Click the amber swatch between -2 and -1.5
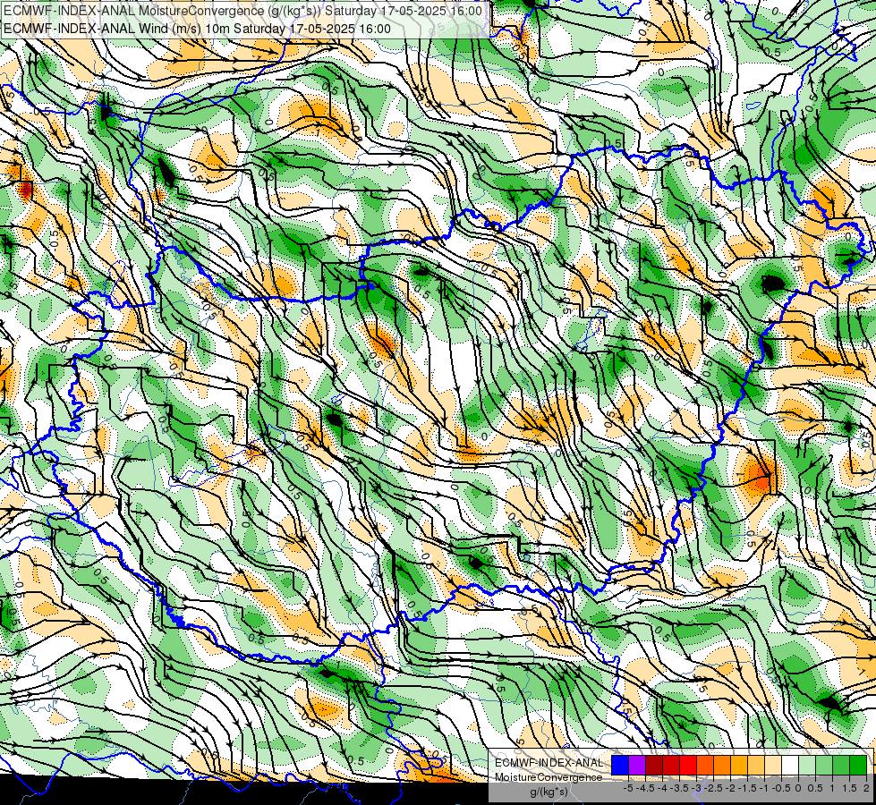Image resolution: width=876 pixels, height=805 pixels. coord(739,766)
